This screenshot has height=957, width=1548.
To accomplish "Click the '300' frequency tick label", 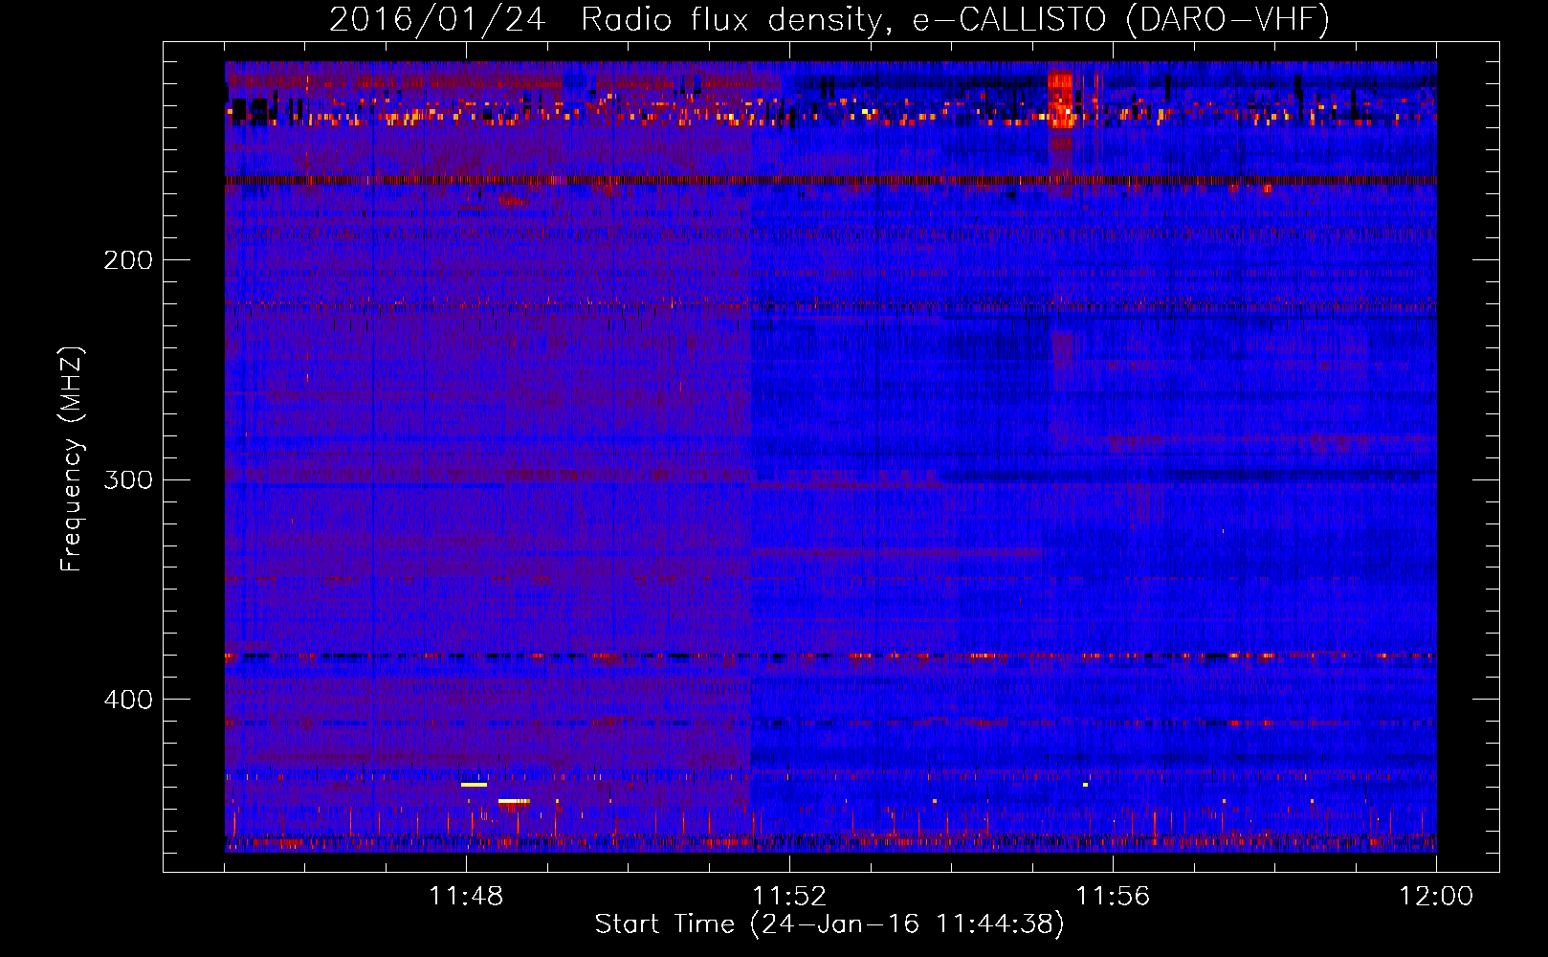I will point(128,479).
